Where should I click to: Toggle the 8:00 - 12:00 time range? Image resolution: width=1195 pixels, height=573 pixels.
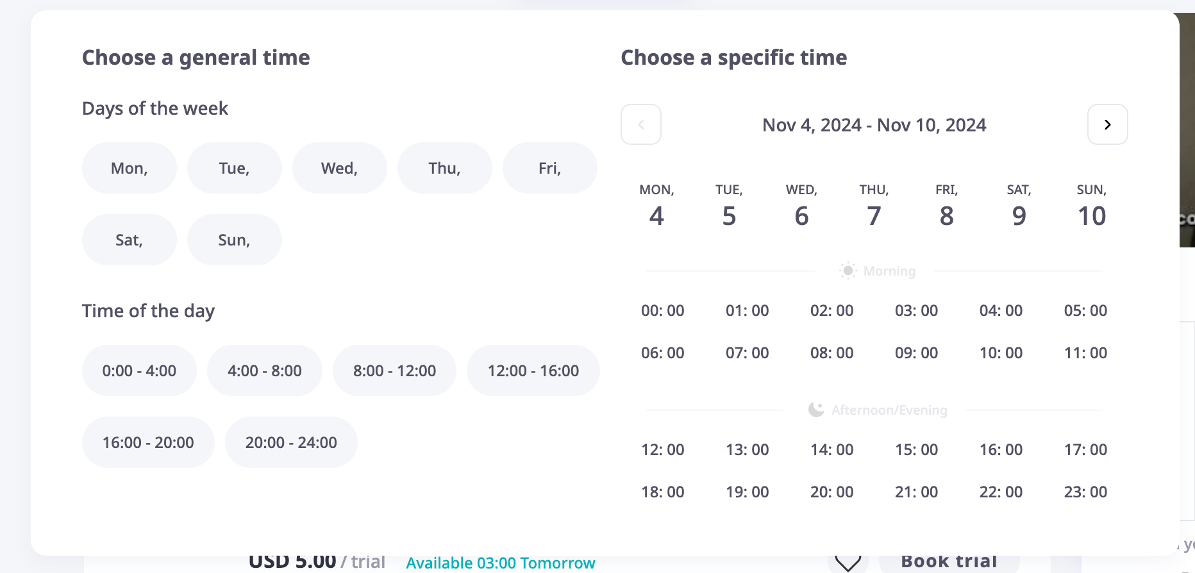(x=394, y=370)
